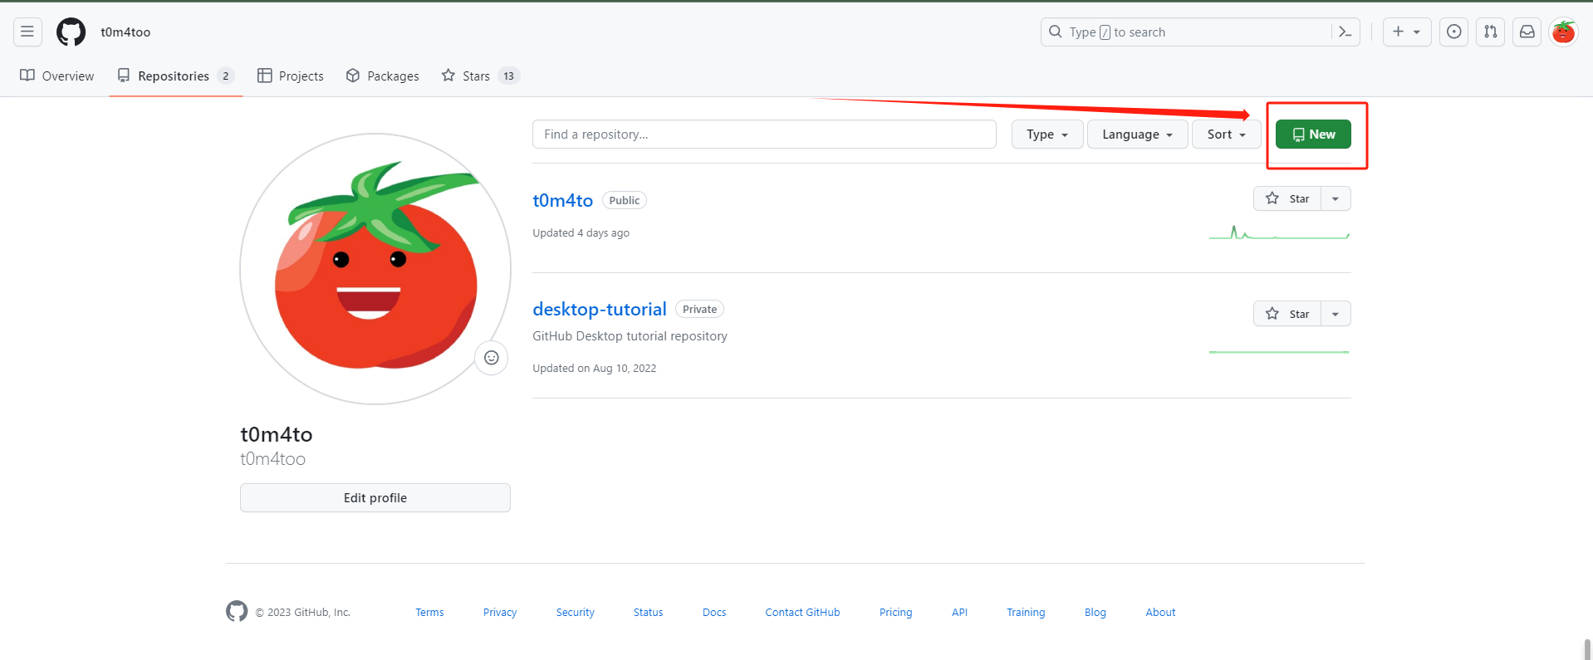This screenshot has width=1593, height=660.
Task: Expand the Type filter dropdown
Action: point(1046,134)
